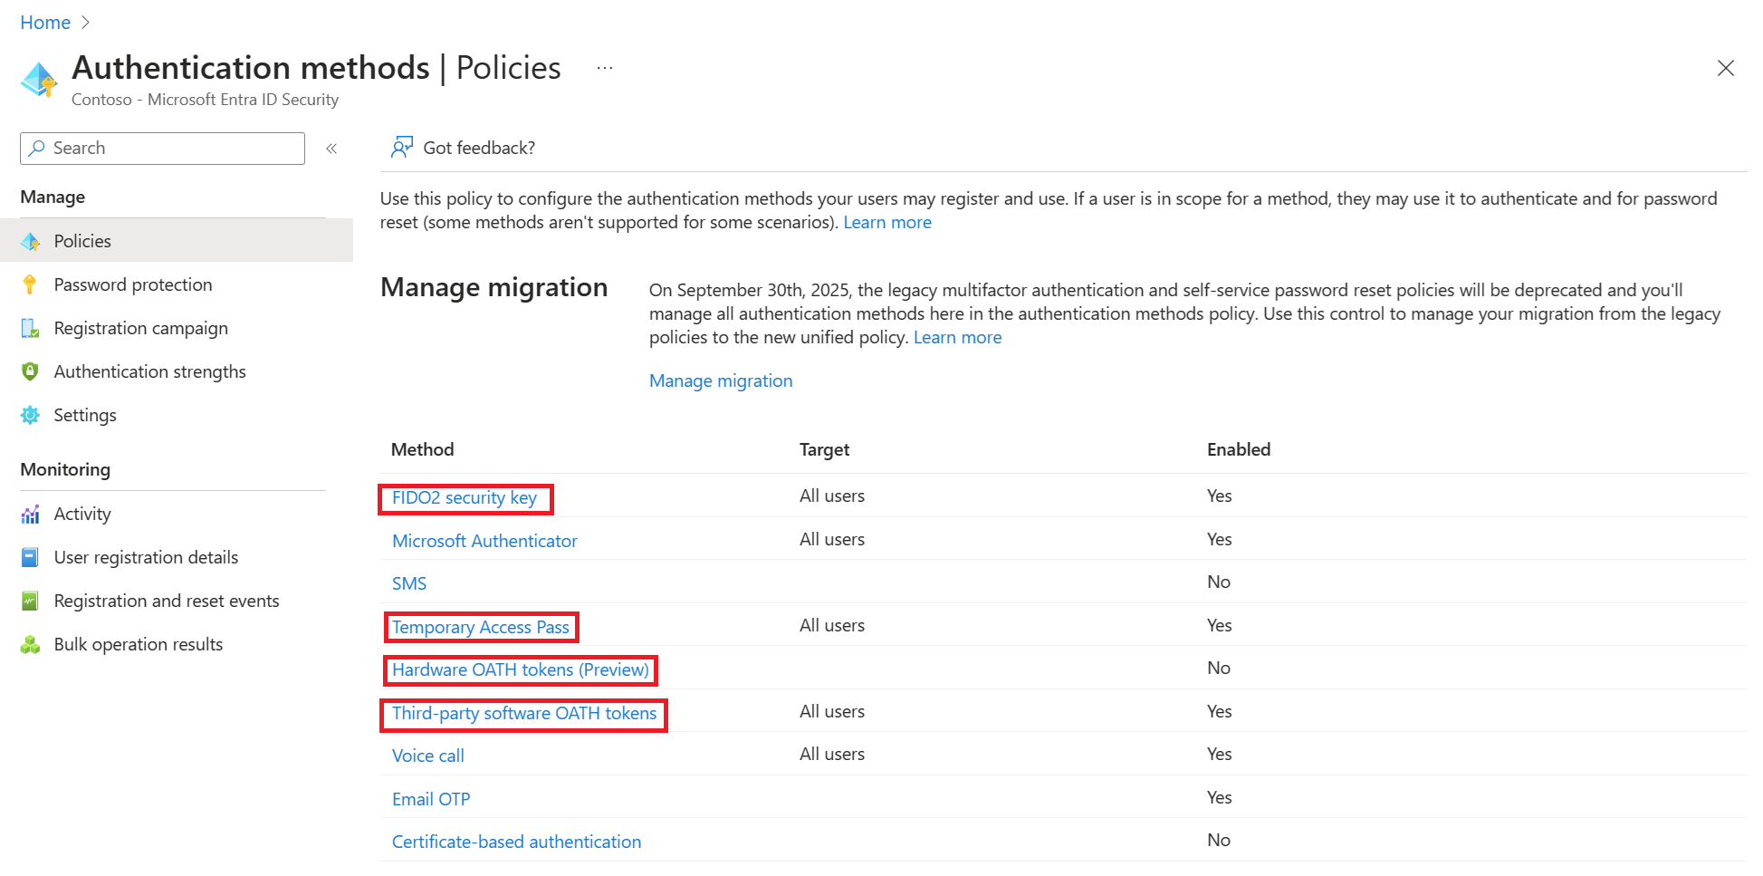Select the Microsoft Authenticator method

coord(484,541)
